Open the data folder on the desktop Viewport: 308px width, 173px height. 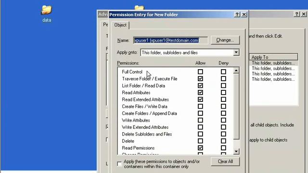tap(47, 13)
